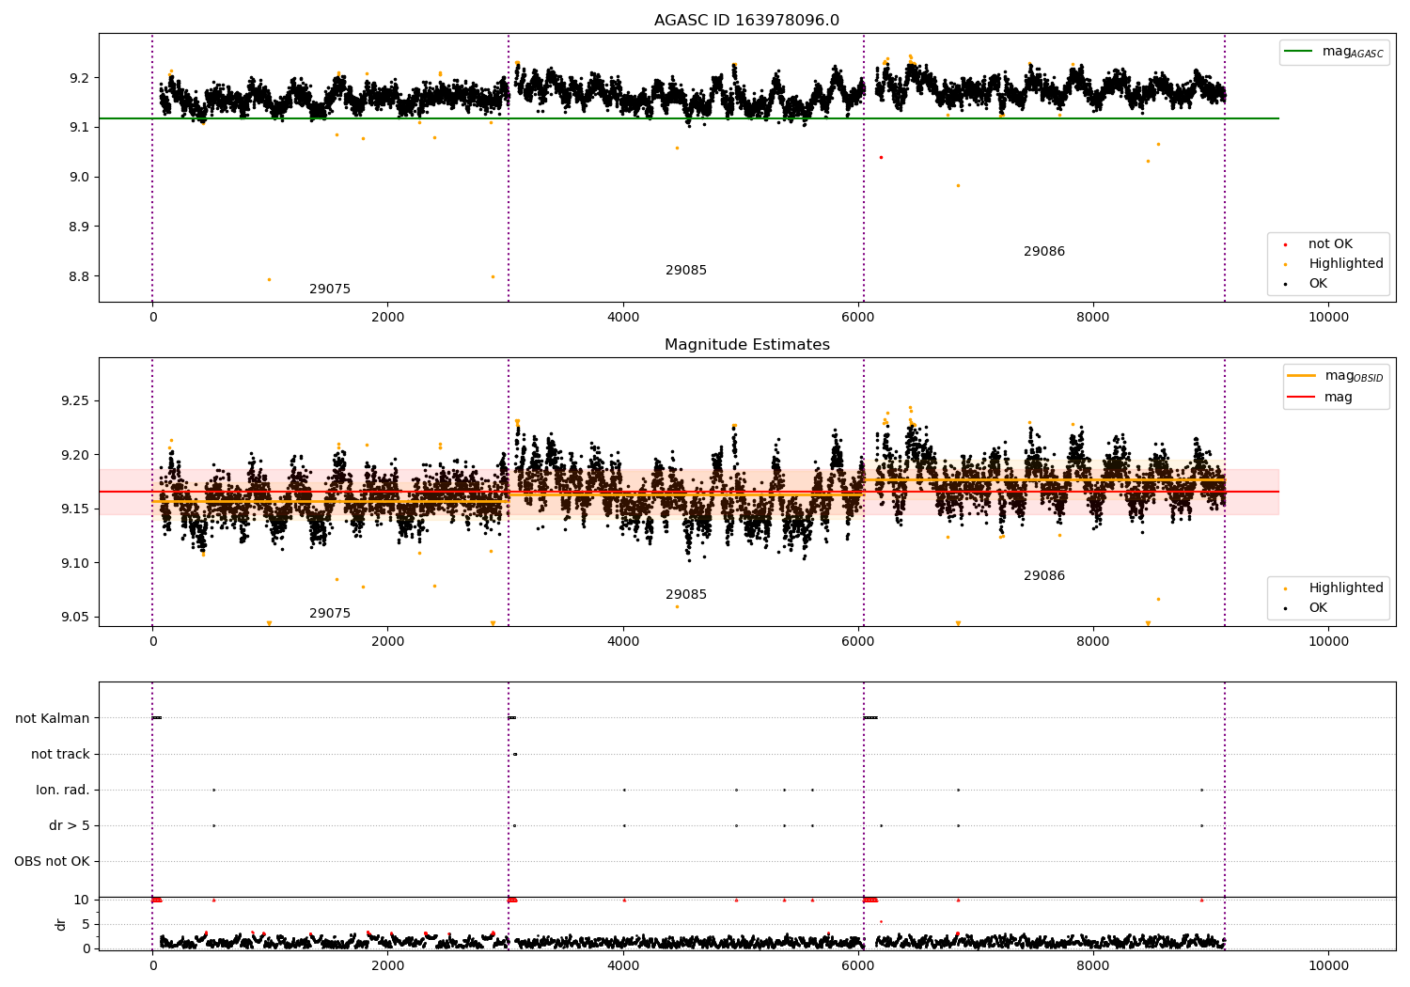Click the 9.0 y-tick label in the top plot
Image resolution: width=1410 pixels, height=987 pixels.
(79, 178)
